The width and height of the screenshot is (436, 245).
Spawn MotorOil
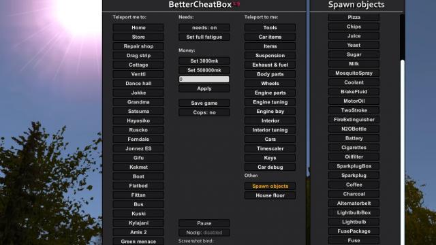click(354, 101)
